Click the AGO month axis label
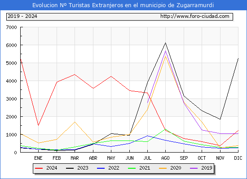This screenshot has width=247, height=179. click(x=165, y=158)
